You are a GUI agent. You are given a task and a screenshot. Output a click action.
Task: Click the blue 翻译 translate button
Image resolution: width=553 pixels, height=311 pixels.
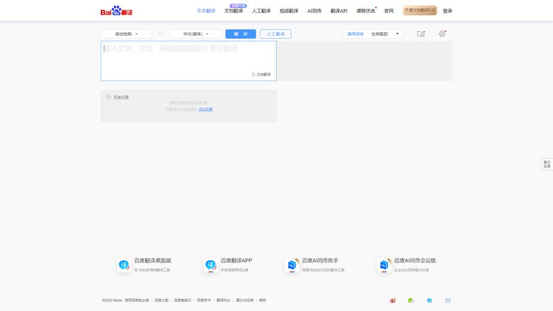point(241,34)
